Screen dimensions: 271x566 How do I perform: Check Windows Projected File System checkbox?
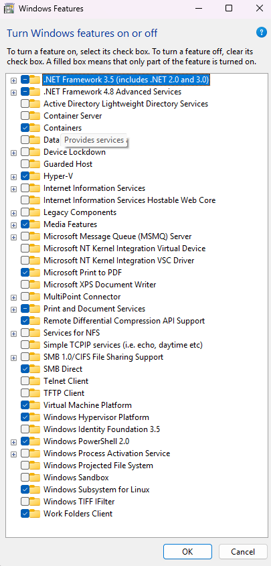click(x=25, y=466)
